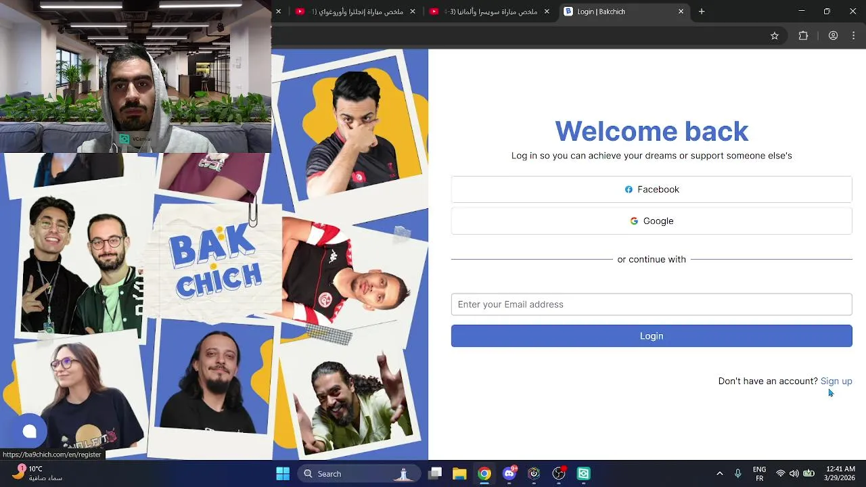Bookmark this page with the star icon

[775, 36]
